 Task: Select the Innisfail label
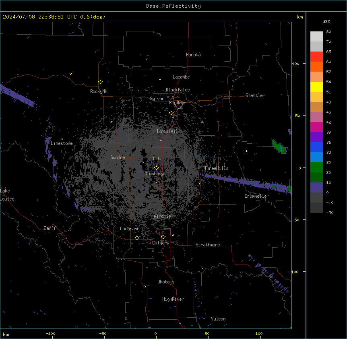[x=167, y=131]
